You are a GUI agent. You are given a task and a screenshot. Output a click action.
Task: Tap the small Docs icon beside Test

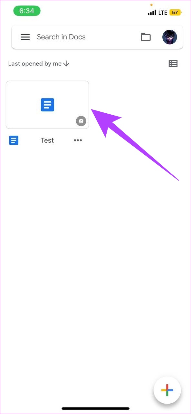pyautogui.click(x=14, y=140)
